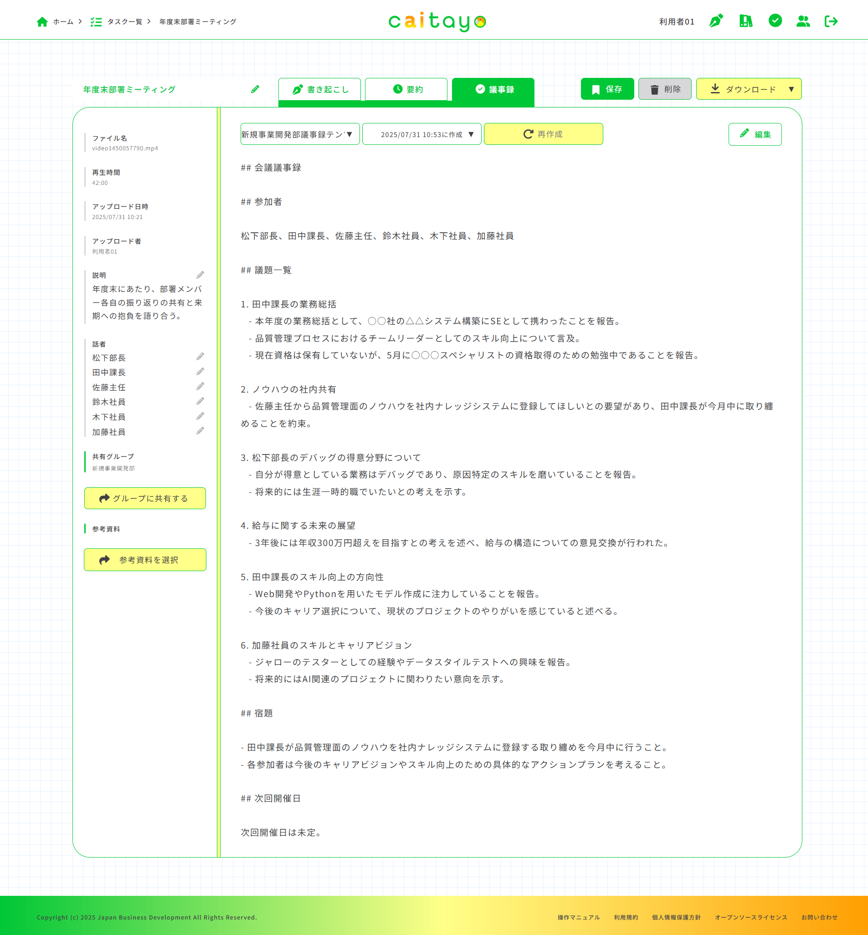Switch to the 書き起こし tab
868x935 pixels.
[320, 89]
